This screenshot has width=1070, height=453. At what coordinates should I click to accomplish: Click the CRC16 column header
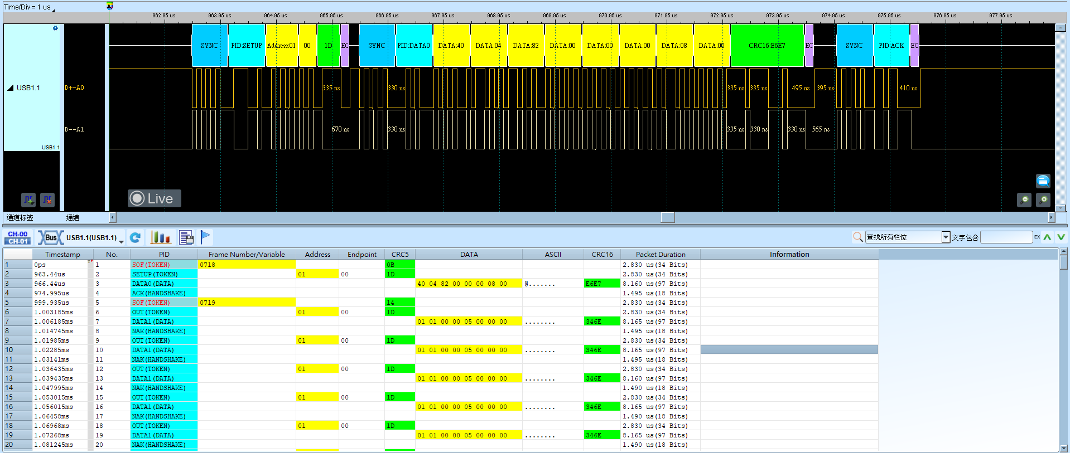[603, 254]
